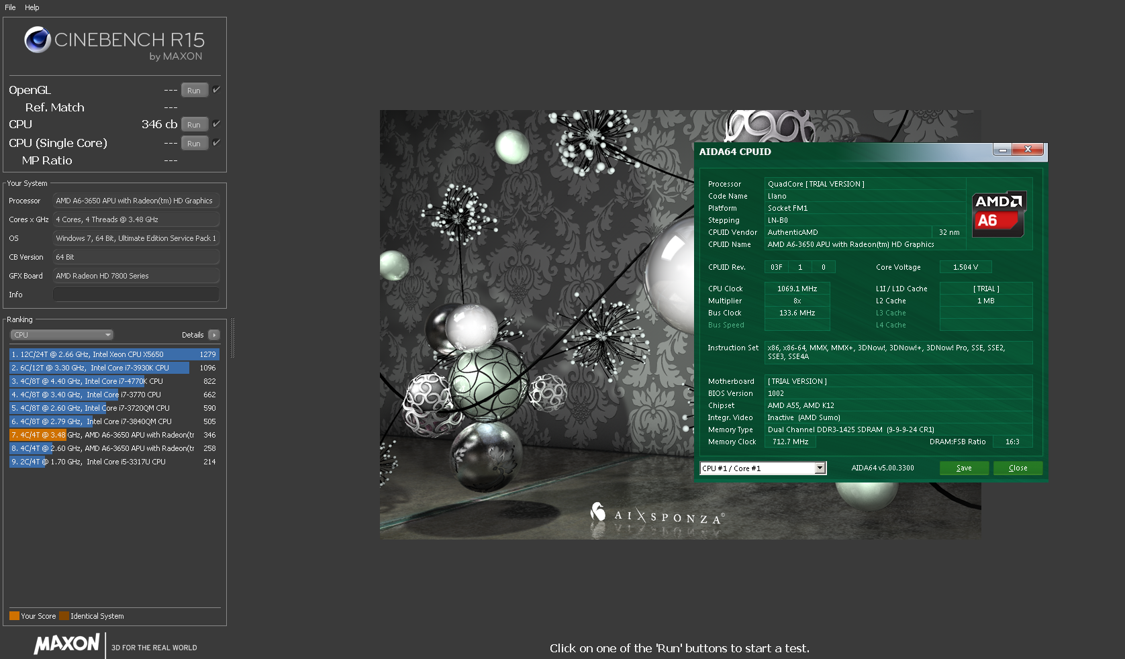Toggle the CPU test checkbox
The height and width of the screenshot is (659, 1125).
coord(216,123)
